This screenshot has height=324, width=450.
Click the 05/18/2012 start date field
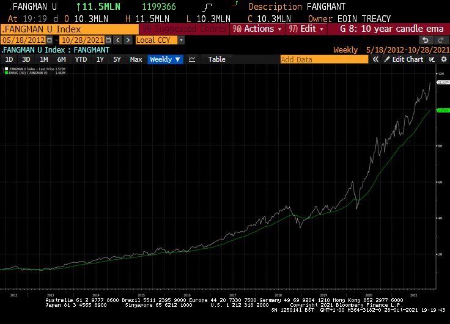(23, 40)
